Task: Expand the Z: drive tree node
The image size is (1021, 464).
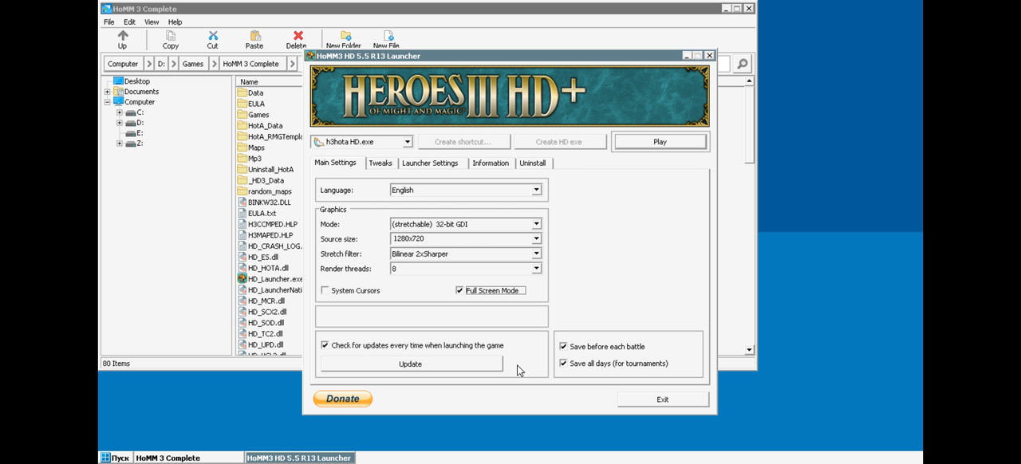Action: click(x=119, y=144)
